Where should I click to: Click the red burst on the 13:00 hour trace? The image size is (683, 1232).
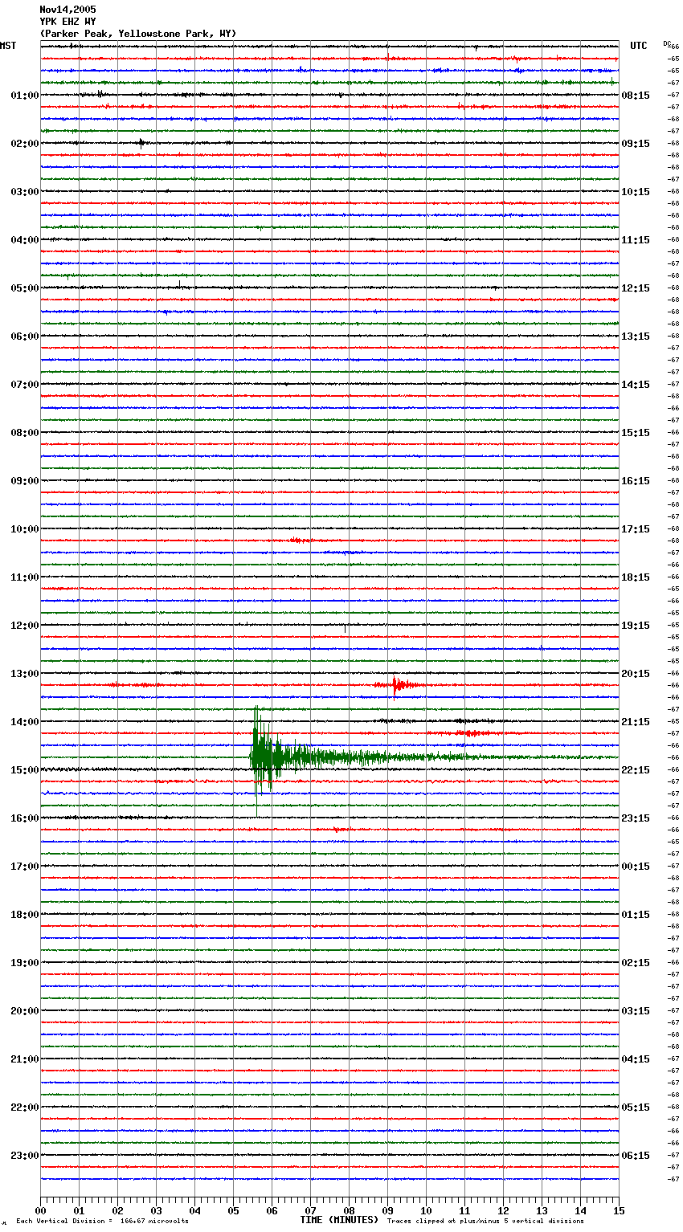click(x=395, y=685)
